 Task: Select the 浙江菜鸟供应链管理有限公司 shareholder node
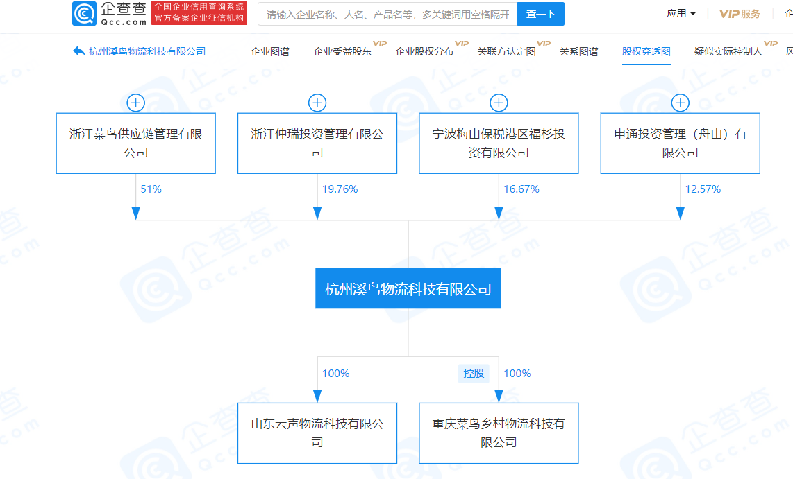[135, 143]
